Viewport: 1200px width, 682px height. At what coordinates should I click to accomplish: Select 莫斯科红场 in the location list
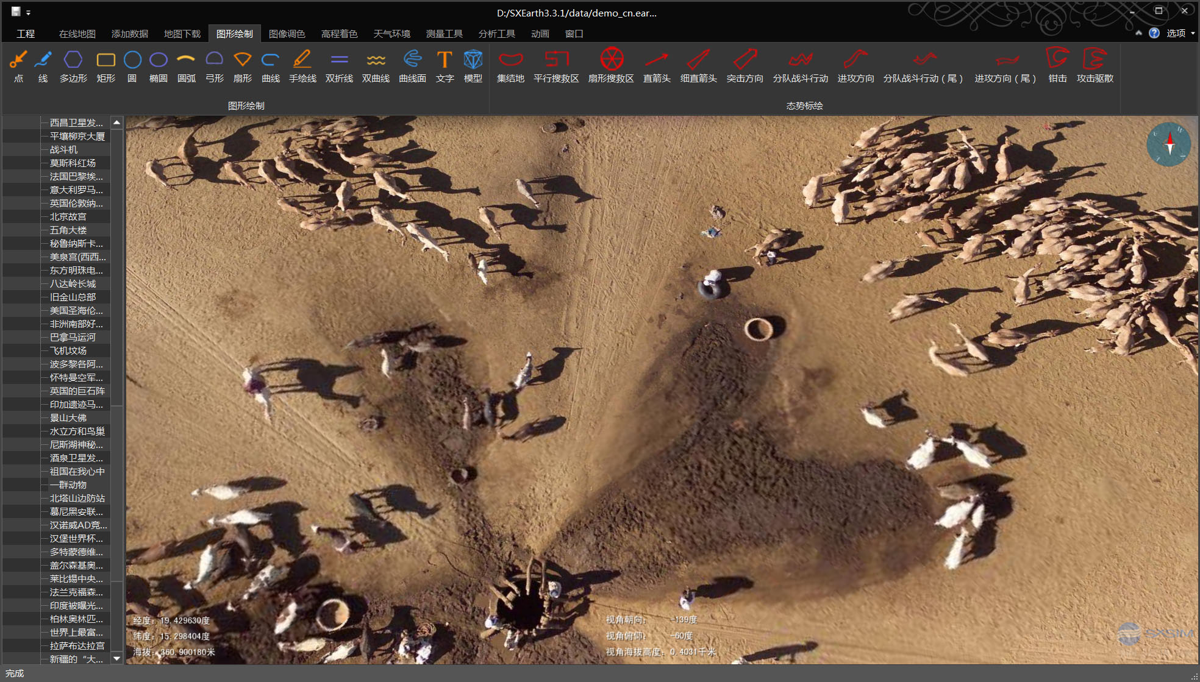73,163
